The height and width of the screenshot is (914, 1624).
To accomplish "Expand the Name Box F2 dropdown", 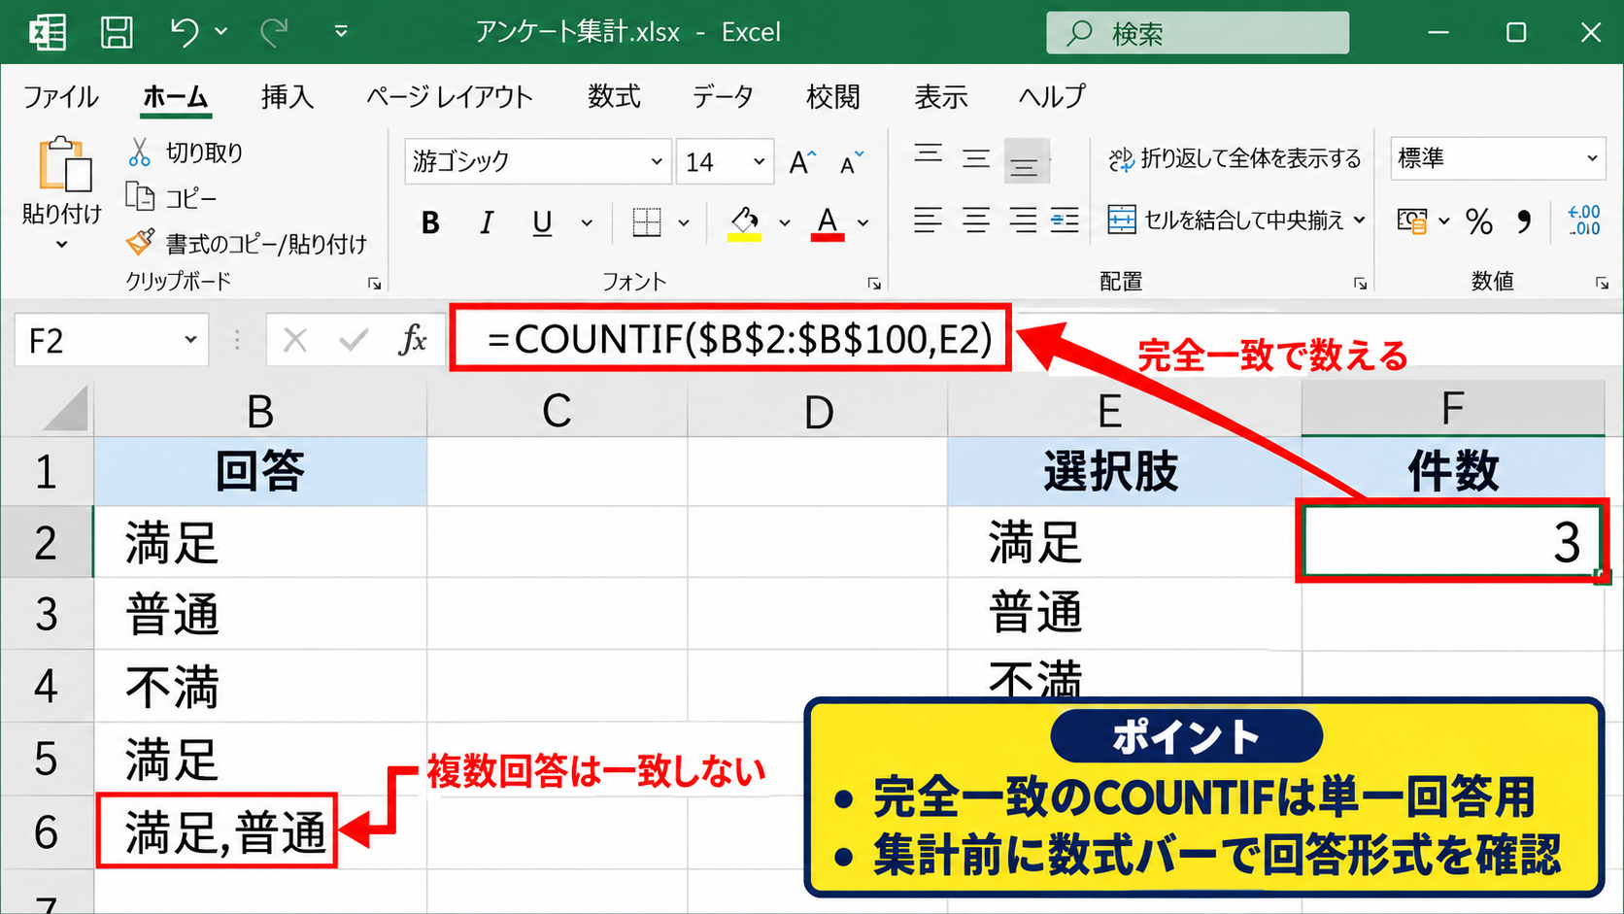I will [190, 340].
